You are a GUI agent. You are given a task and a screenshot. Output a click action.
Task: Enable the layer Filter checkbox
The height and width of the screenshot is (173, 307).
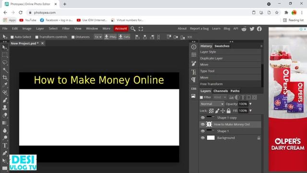(x=201, y=97)
